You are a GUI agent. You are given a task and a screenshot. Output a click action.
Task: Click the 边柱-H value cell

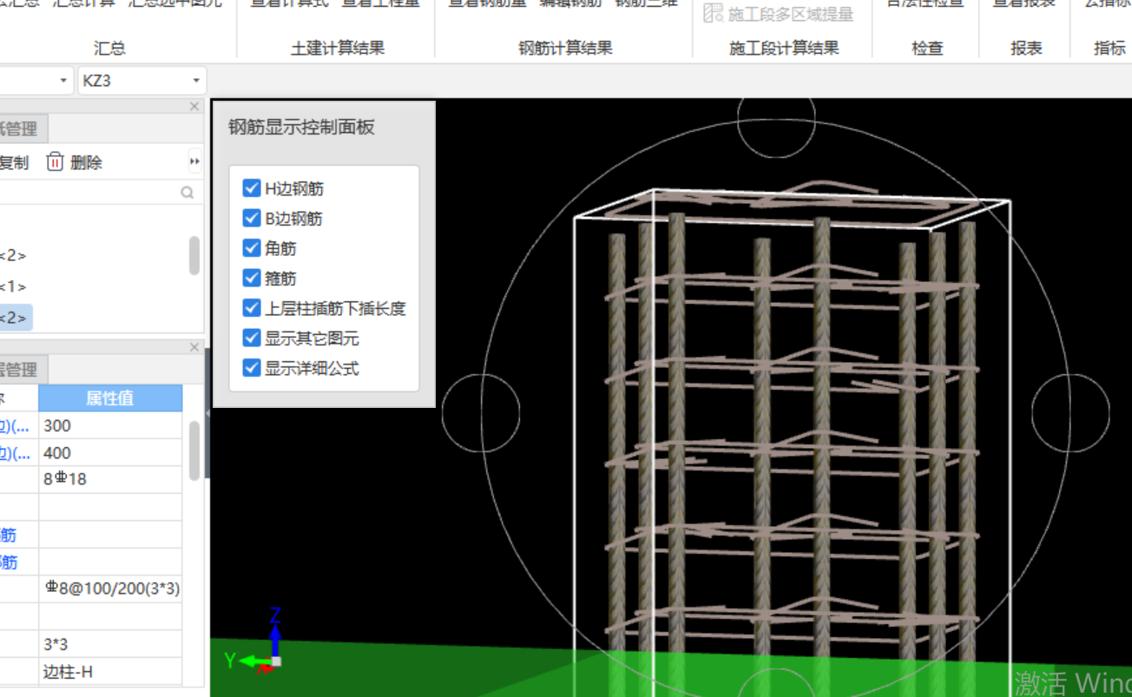[x=110, y=672]
